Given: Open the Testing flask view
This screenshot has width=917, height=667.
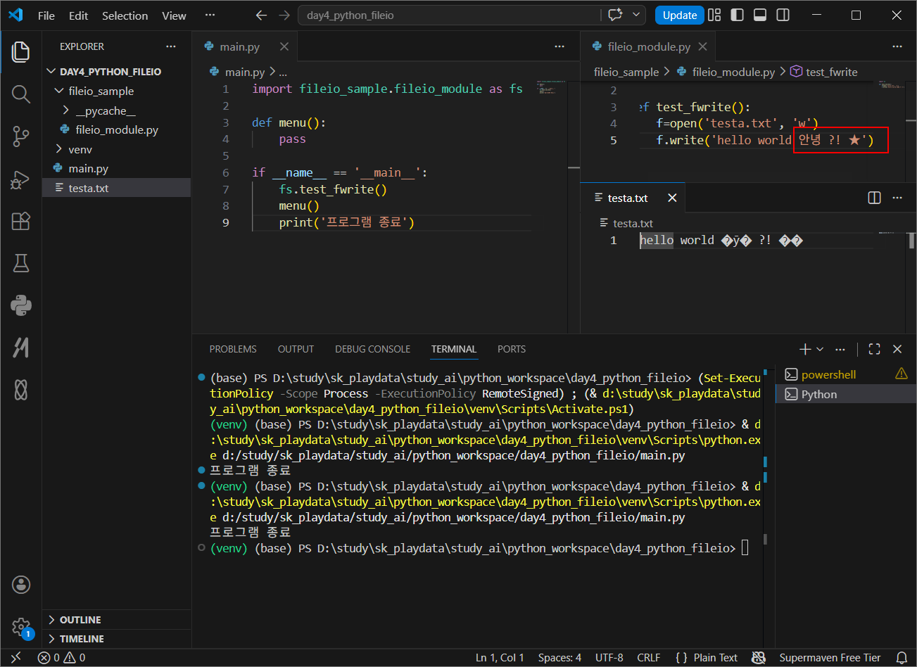Looking at the screenshot, I should tap(21, 263).
